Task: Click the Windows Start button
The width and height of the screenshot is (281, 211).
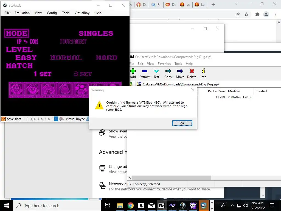Action: coord(7,206)
